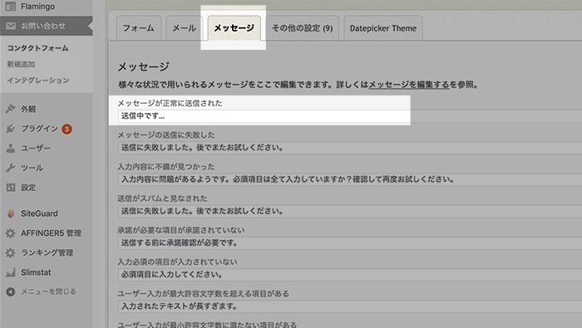The height and width of the screenshot is (328, 582).
Task: Select the メッセージ tab
Action: [234, 28]
